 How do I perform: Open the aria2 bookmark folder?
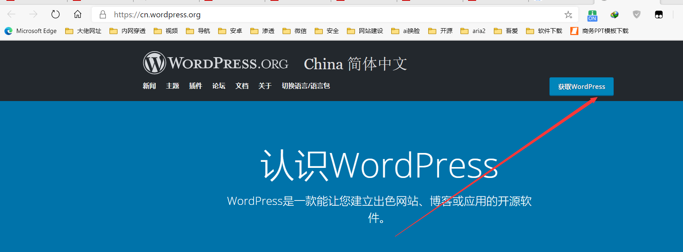pos(473,31)
